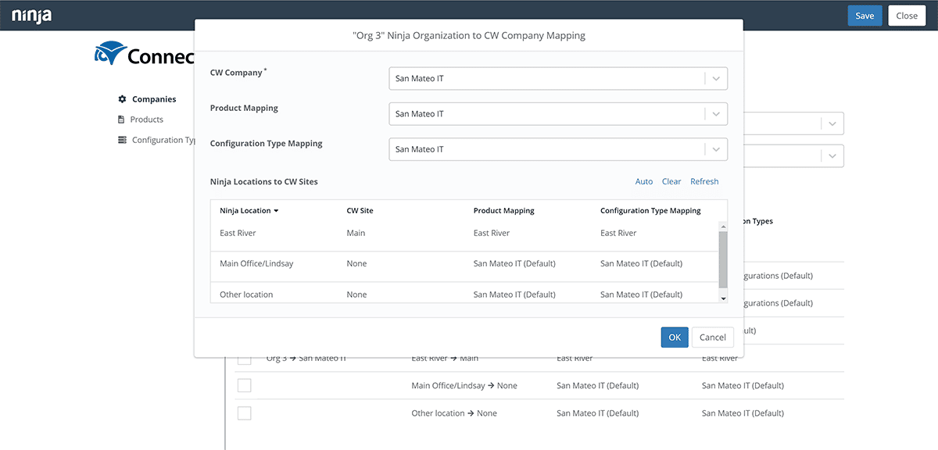Image resolution: width=938 pixels, height=450 pixels.
Task: Click the table scrollbar down arrow
Action: coord(723,298)
